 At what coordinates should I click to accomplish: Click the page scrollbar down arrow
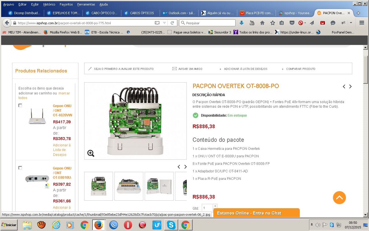(366, 215)
